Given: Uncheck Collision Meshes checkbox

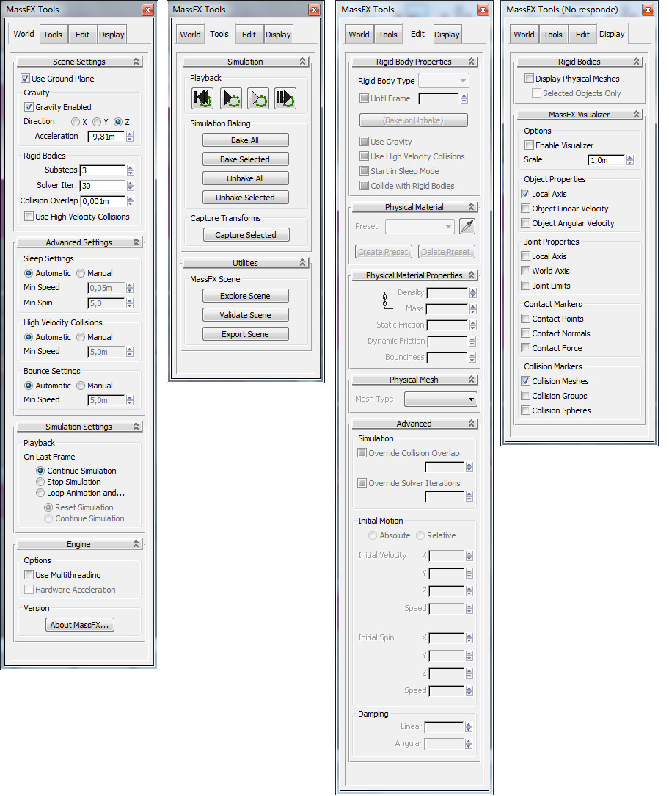Looking at the screenshot, I should point(525,380).
